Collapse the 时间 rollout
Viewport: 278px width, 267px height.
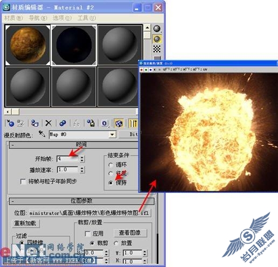pos(74,145)
